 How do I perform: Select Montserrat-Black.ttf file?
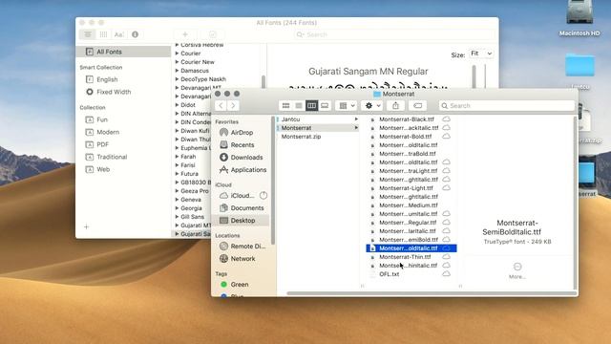pyautogui.click(x=407, y=119)
